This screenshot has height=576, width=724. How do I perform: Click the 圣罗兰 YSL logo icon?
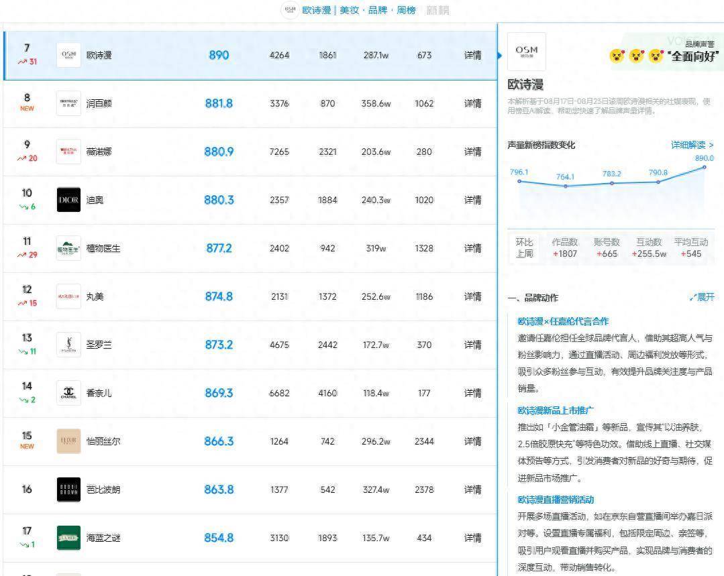(68, 345)
